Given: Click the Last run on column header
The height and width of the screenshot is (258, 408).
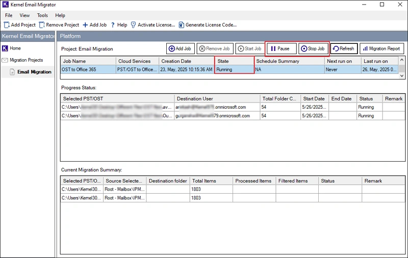Looking at the screenshot, I should [x=379, y=61].
